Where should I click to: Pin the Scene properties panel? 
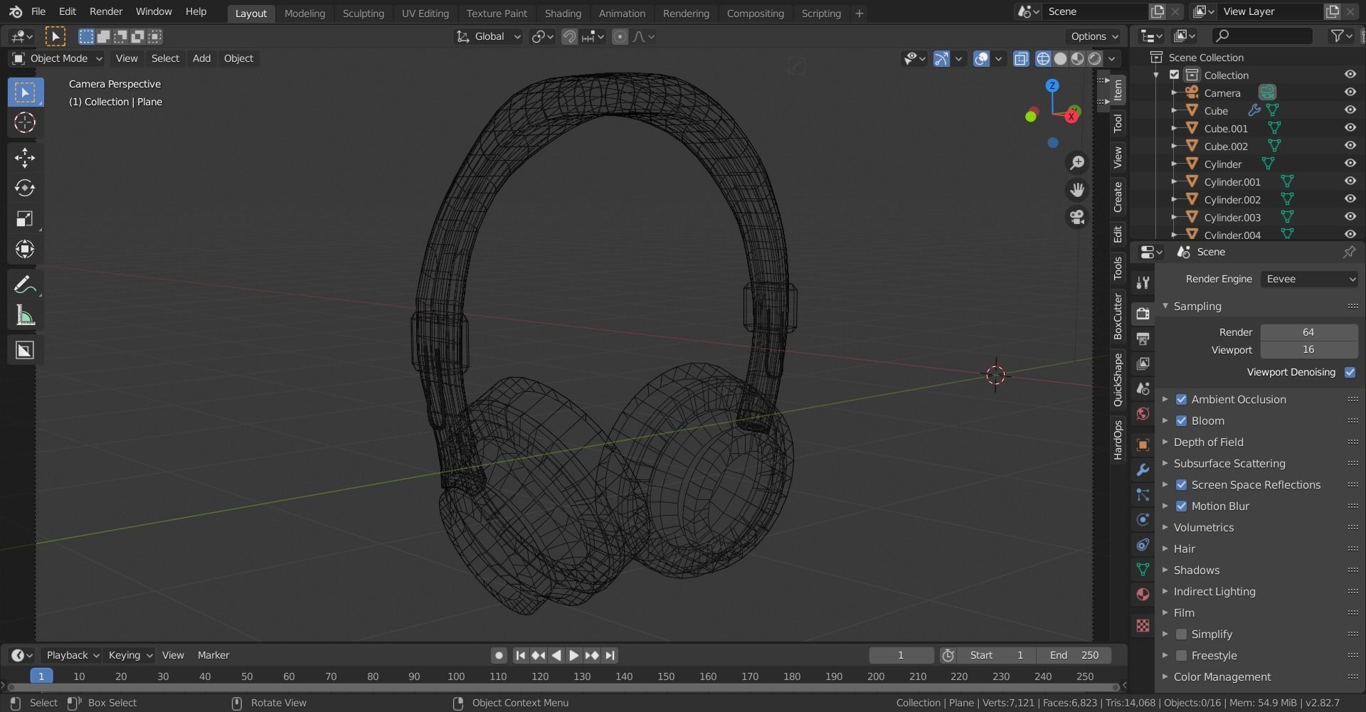tap(1349, 252)
